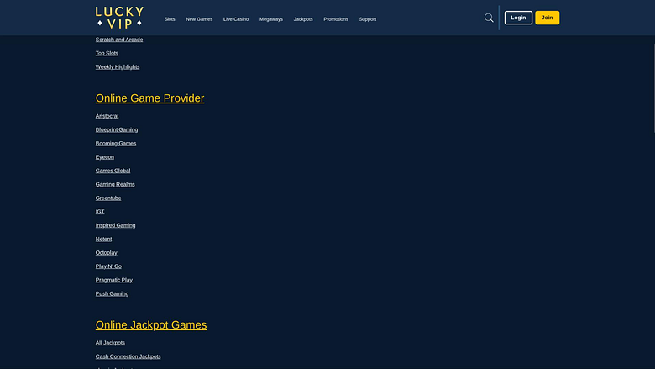Open the Slots menu item
The image size is (655, 369).
coord(170,19)
